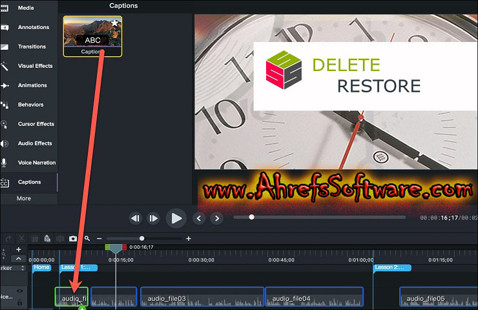The height and width of the screenshot is (310, 478).
Task: Select the Lesson 1 timeline marker
Action: pyautogui.click(x=78, y=267)
